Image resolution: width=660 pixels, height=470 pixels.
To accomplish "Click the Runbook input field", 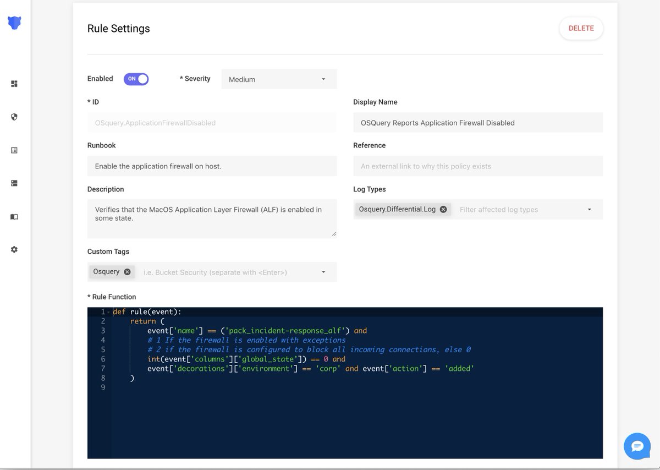I will point(212,166).
